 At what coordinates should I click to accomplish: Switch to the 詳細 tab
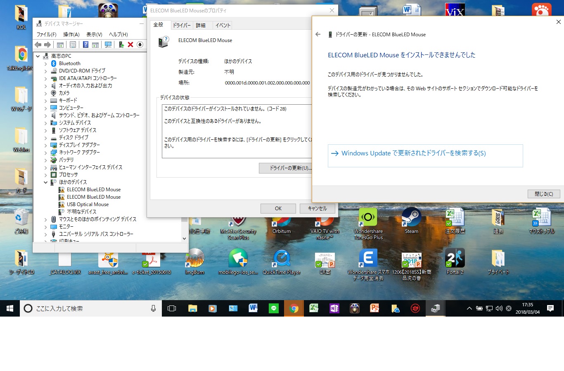[201, 26]
